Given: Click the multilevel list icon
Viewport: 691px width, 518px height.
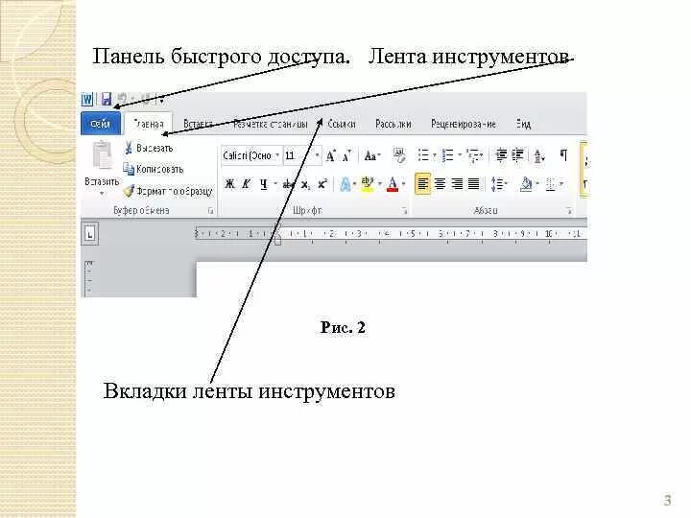Looking at the screenshot, I should [x=473, y=155].
